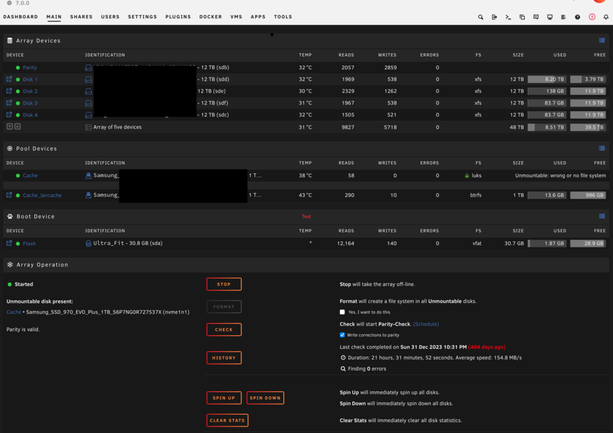Viewport: 613px width, 433px height.
Task: Click the red alert circle icon
Action: click(592, 17)
